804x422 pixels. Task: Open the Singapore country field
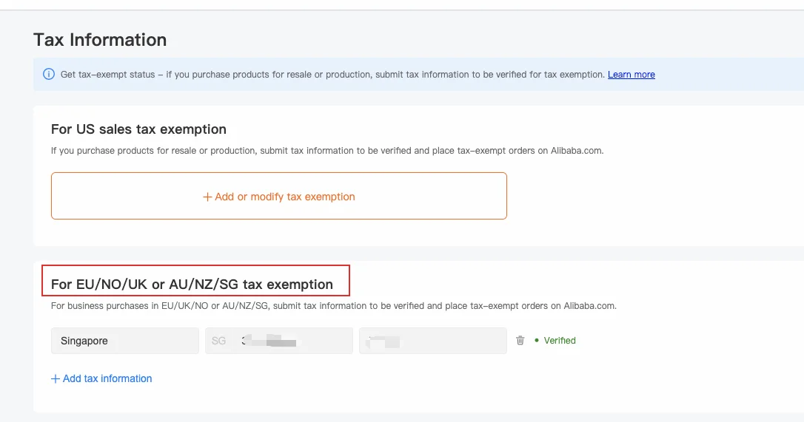tap(124, 341)
